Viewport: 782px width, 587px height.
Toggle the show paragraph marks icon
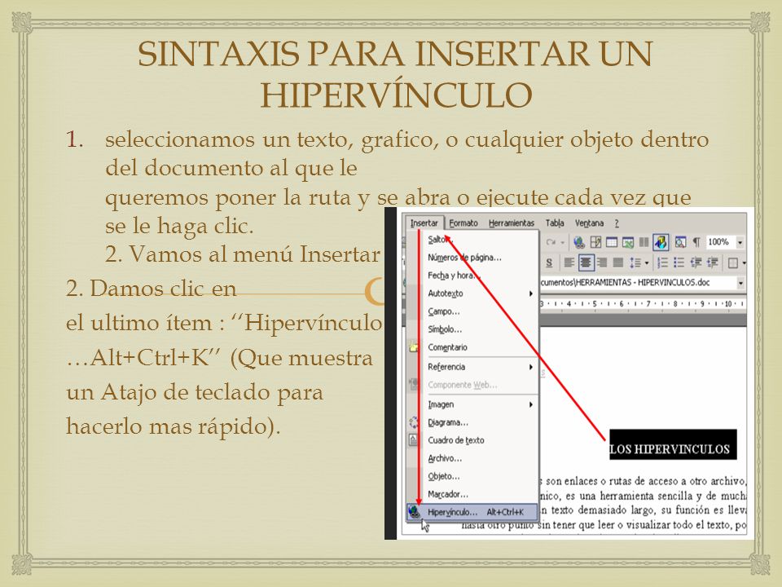click(x=696, y=242)
